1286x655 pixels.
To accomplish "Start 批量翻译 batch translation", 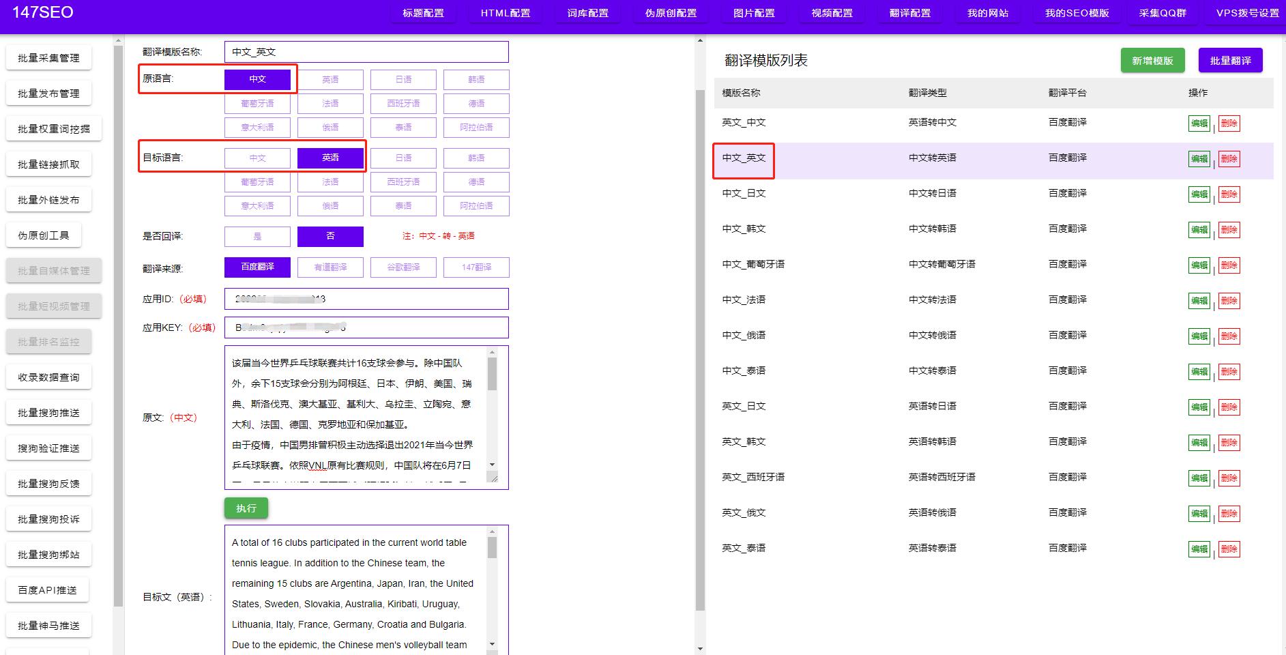I will (1230, 60).
